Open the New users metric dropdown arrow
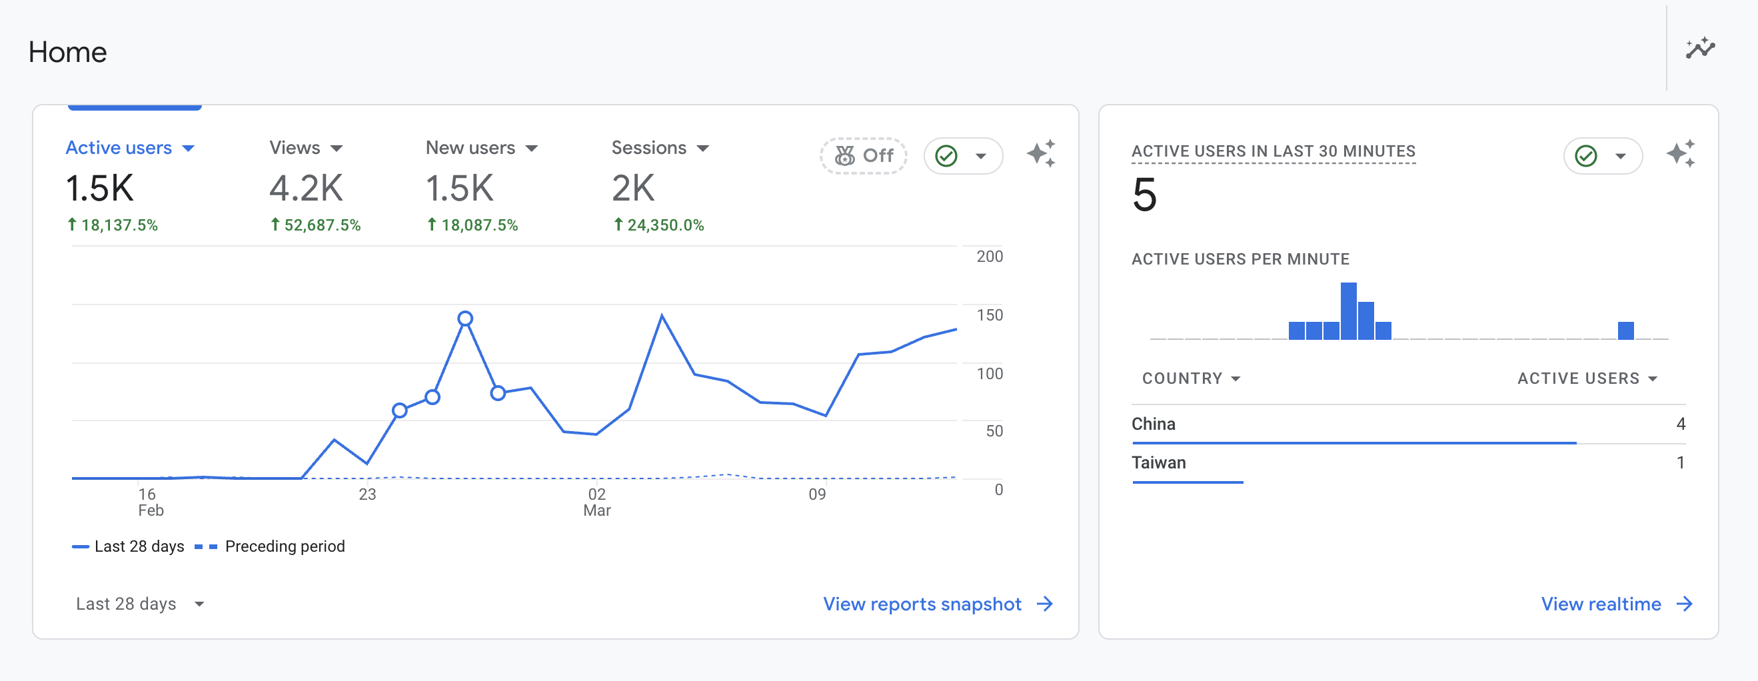The height and width of the screenshot is (681, 1758). tap(532, 149)
